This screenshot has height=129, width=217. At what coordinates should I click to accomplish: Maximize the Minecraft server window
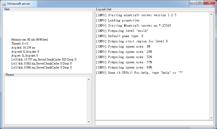click(x=200, y=2)
